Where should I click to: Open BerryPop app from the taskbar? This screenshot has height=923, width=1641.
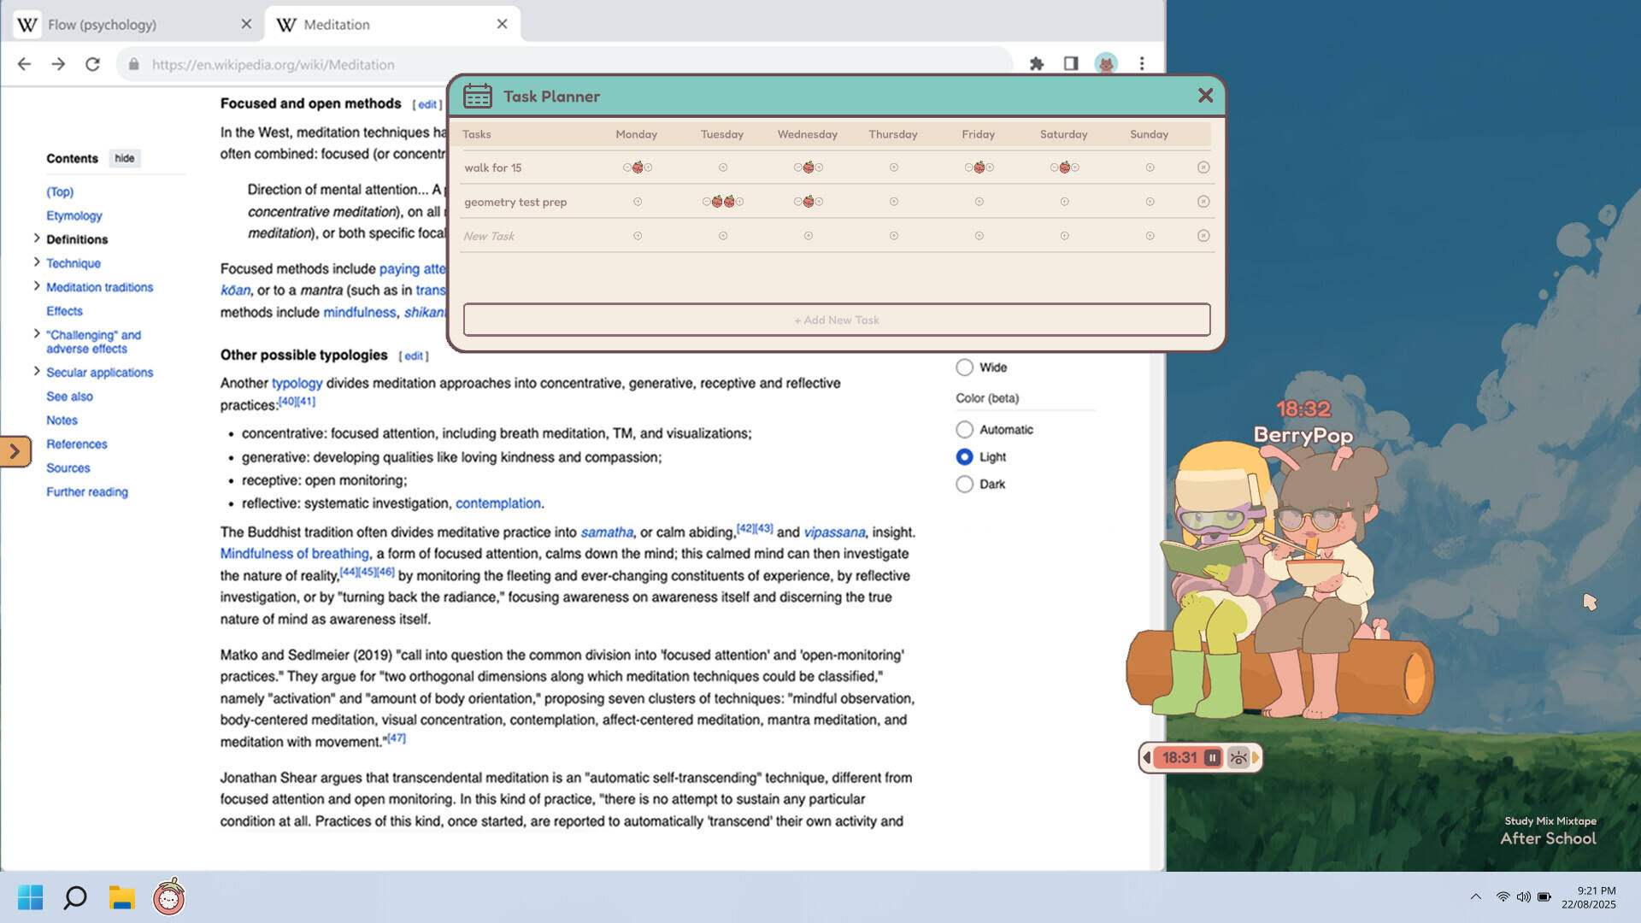click(168, 897)
